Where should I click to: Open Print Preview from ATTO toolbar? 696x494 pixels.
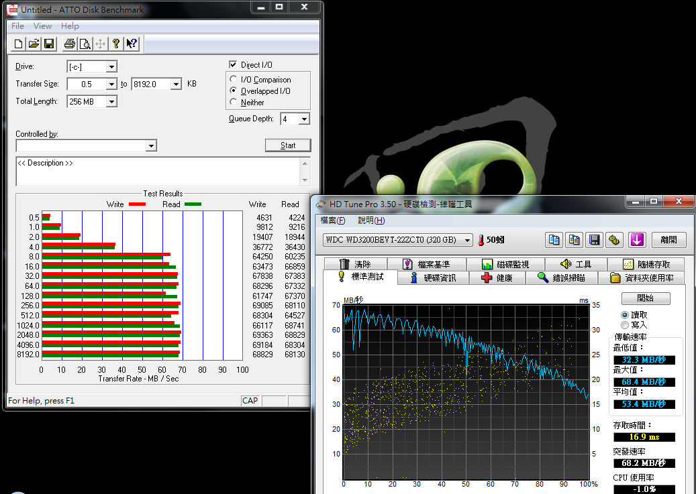pyautogui.click(x=85, y=44)
